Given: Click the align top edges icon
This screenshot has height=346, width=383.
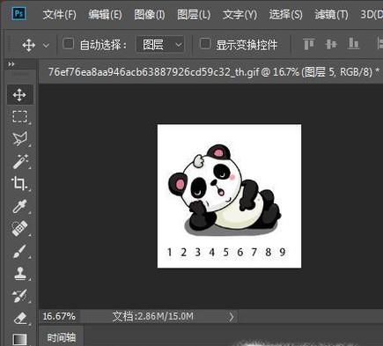Looking at the screenshot, I should pyautogui.click(x=309, y=44).
